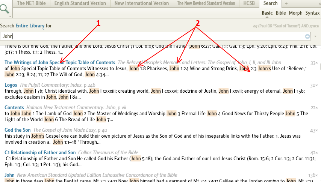Viewport: 321px width, 182px height.
Task: Click 'Holman New Testament Commentary: John, p vii'
Action: click(x=76, y=107)
